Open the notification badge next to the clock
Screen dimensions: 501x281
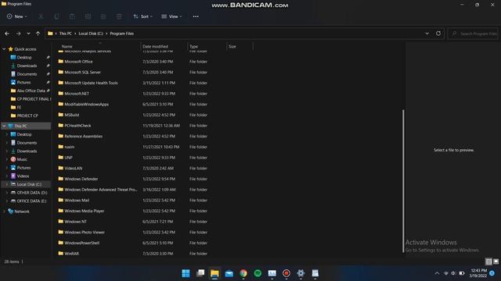click(x=492, y=273)
